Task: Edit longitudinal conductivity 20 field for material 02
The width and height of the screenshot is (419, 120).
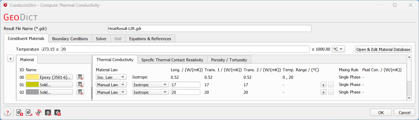Action: click(185, 92)
